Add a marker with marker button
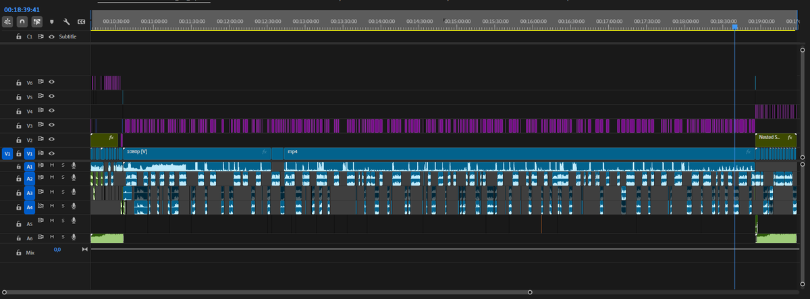The width and height of the screenshot is (810, 299). point(52,22)
